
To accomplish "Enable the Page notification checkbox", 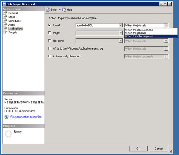I will [x=49, y=33].
